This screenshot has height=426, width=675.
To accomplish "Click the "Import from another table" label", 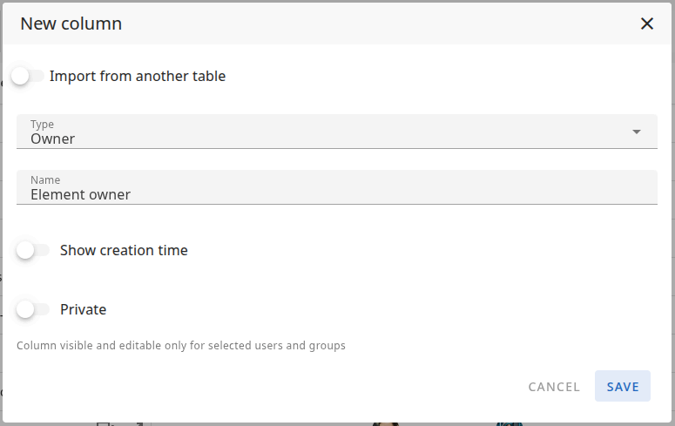I will pyautogui.click(x=138, y=76).
